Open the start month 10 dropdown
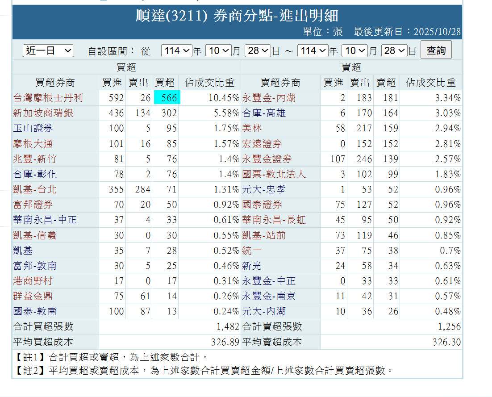Viewport: 492px width, 397px height. click(x=219, y=50)
